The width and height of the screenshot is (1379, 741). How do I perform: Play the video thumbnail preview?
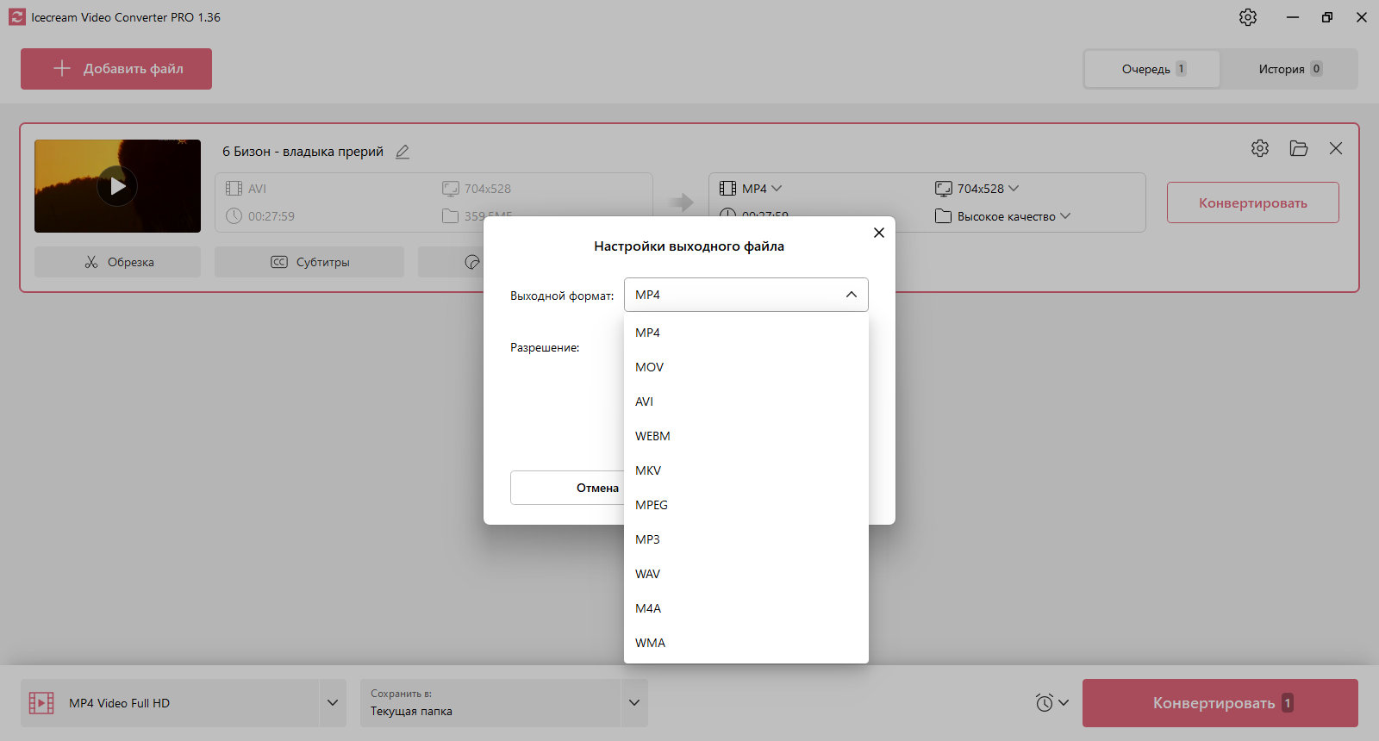click(x=117, y=186)
